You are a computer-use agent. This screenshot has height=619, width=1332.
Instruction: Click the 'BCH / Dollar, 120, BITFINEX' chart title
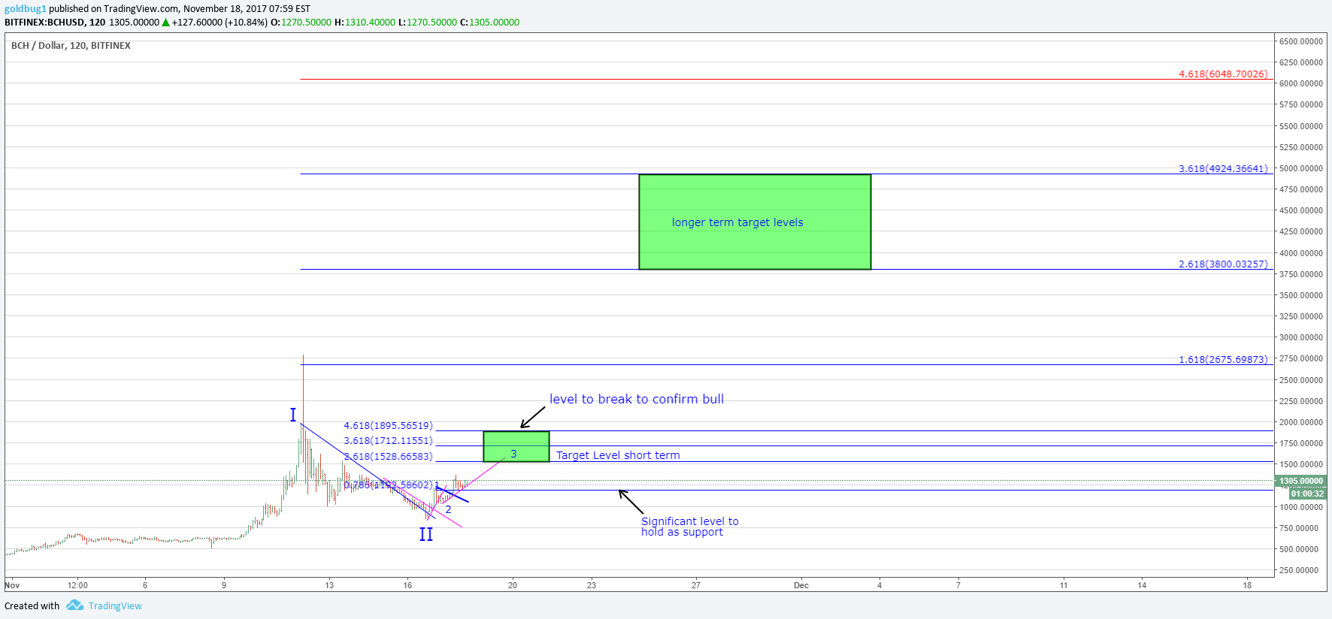(x=71, y=46)
